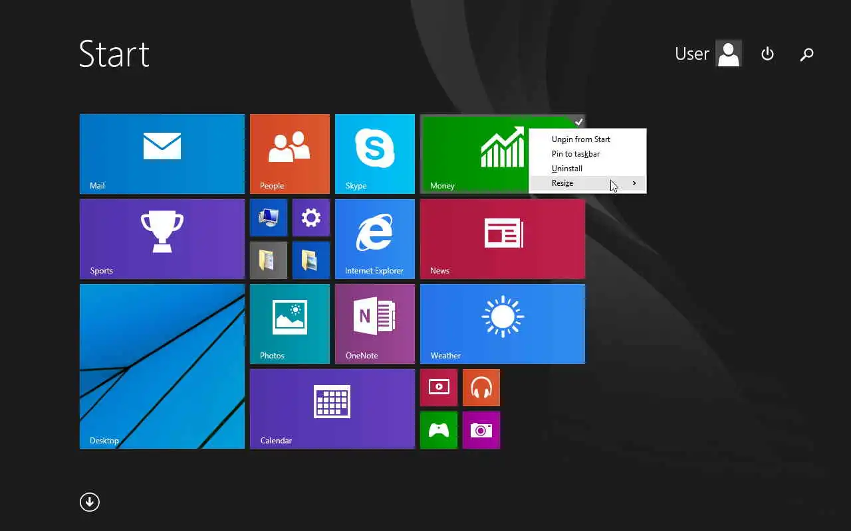Screen dimensions: 851x531
Task: Click the User account picture
Action: 729,54
